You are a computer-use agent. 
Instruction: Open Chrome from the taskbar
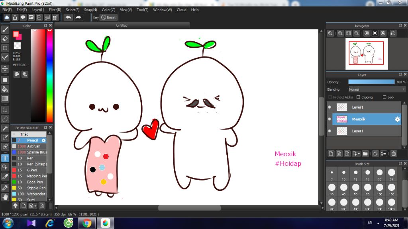coord(87,223)
